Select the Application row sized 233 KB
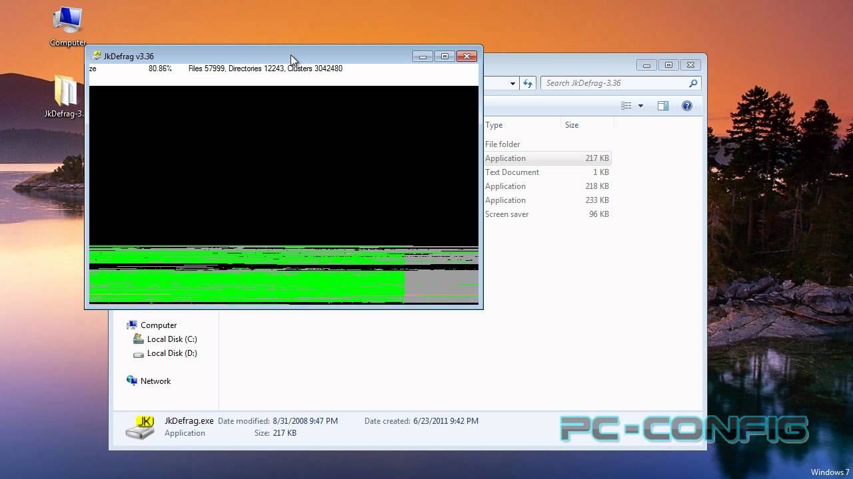 (x=547, y=200)
